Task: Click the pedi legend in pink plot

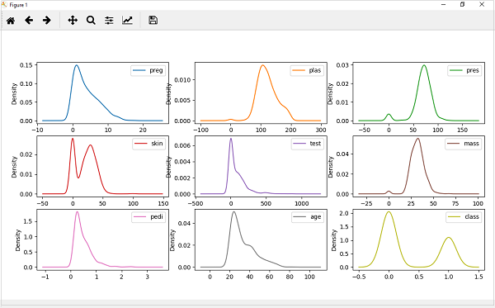Action: 148,217
